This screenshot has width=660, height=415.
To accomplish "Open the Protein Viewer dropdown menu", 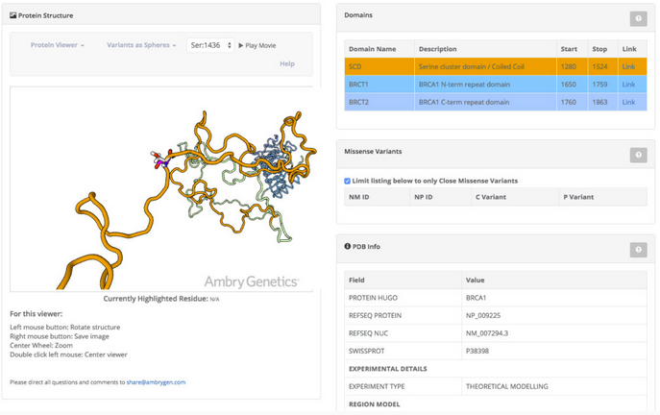I will [x=57, y=45].
